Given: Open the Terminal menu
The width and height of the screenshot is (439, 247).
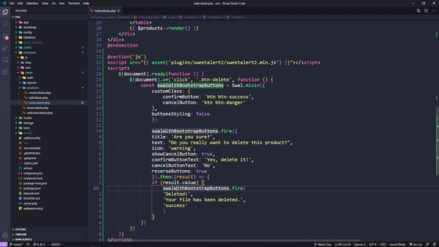Looking at the screenshot, I should (x=73, y=3).
